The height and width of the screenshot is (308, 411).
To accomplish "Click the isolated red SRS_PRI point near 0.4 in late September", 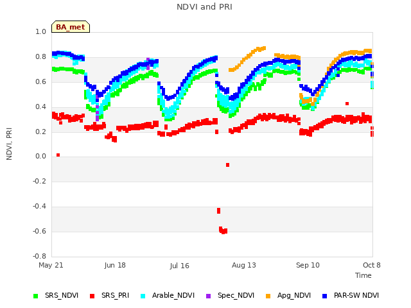I will (347, 104).
